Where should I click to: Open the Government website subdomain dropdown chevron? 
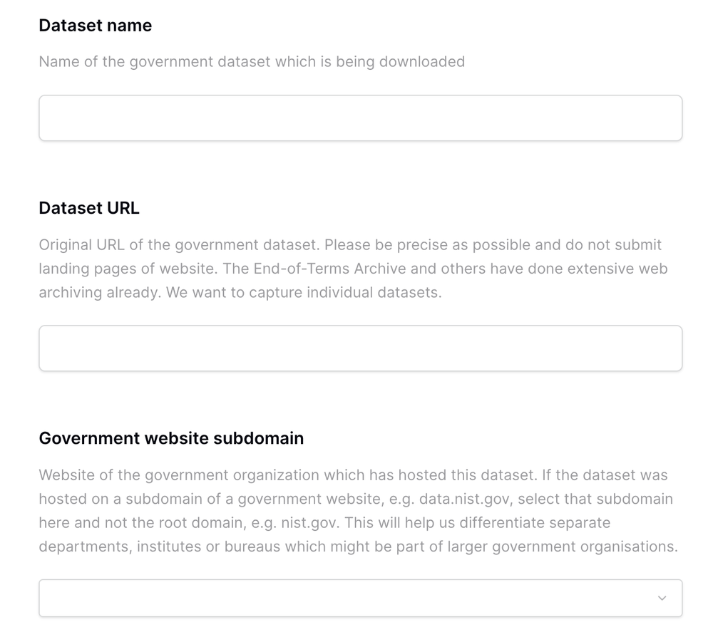coord(662,599)
